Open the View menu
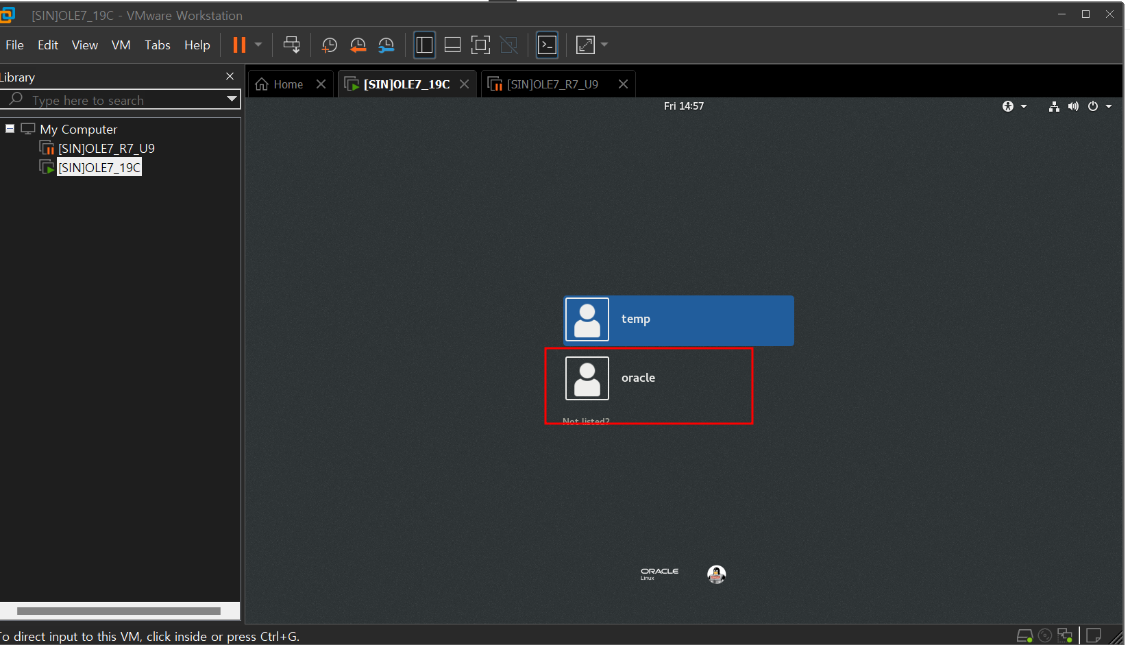Viewport: 1130px width, 645px height. 85,45
